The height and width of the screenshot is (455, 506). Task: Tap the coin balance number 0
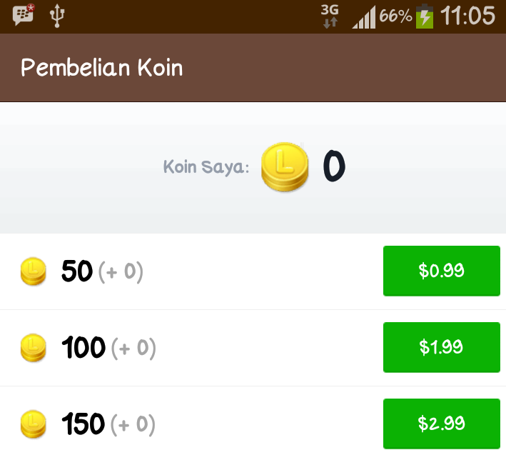(x=334, y=166)
